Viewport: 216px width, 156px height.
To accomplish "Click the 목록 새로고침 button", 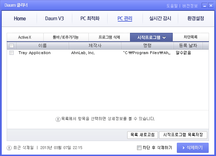I will (x=143, y=135).
